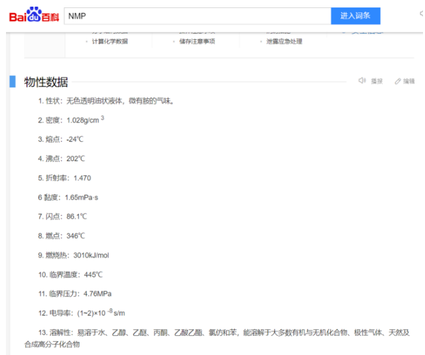Select the viscosity line 1.65mPa·s
Image resolution: width=425 pixels, height=355 pixels.
click(68, 198)
